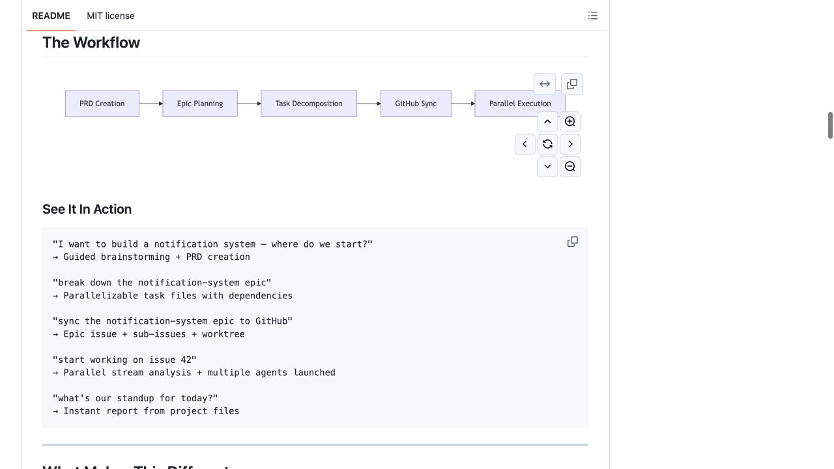Click the See It In Action heading
This screenshot has width=834, height=469.
tap(87, 209)
